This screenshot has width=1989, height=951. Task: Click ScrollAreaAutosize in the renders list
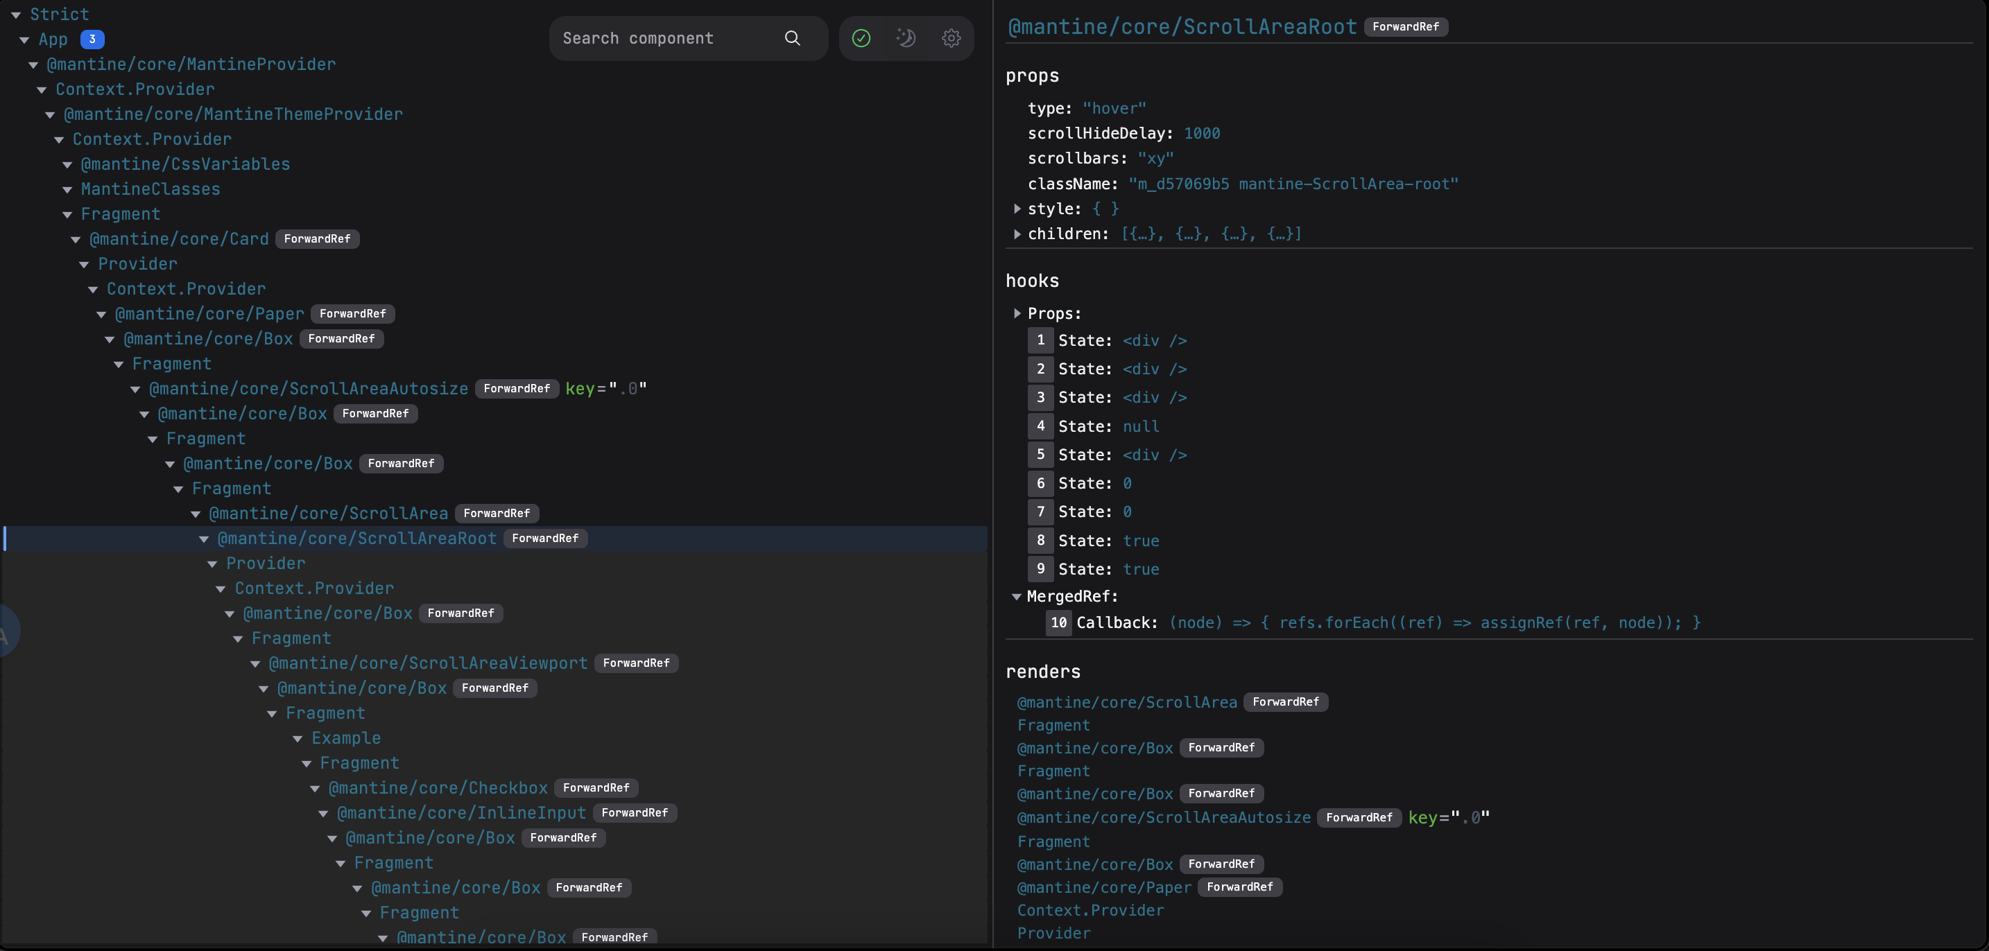[1164, 817]
